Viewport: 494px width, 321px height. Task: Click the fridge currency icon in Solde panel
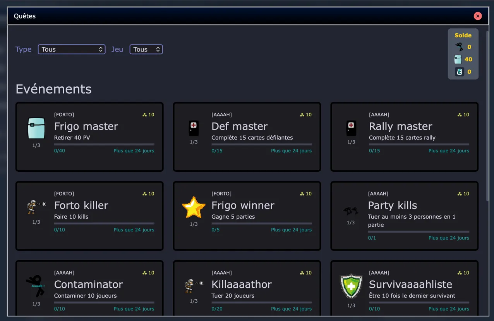pos(458,59)
